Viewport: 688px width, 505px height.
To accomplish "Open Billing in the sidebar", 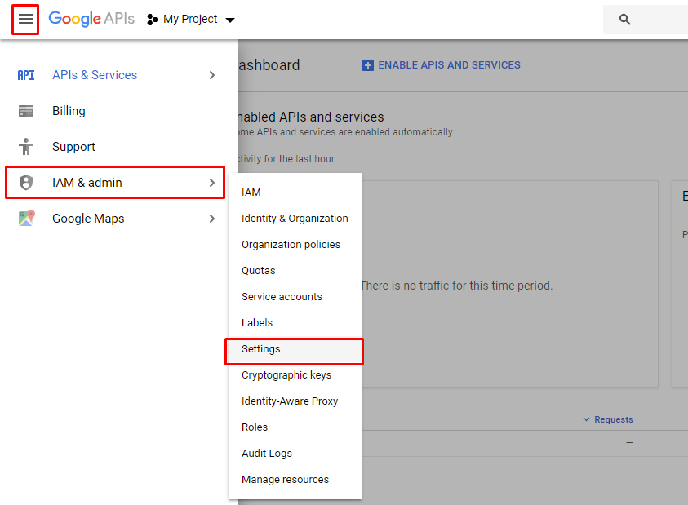I will tap(115, 111).
